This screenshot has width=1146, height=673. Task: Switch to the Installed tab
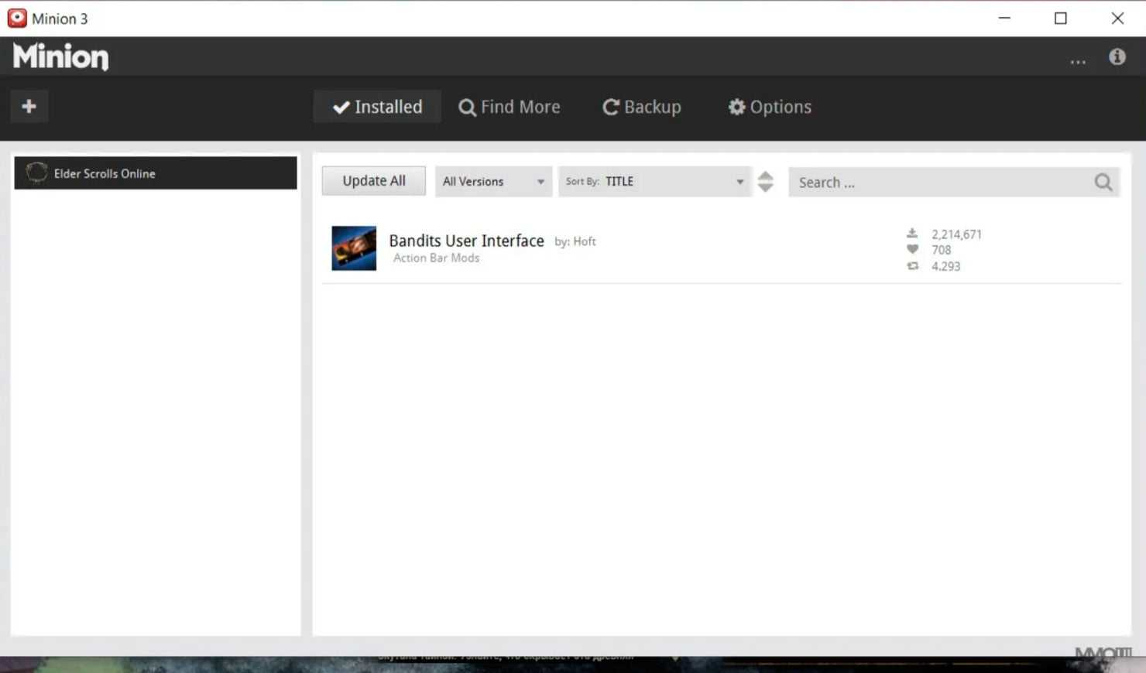click(377, 107)
